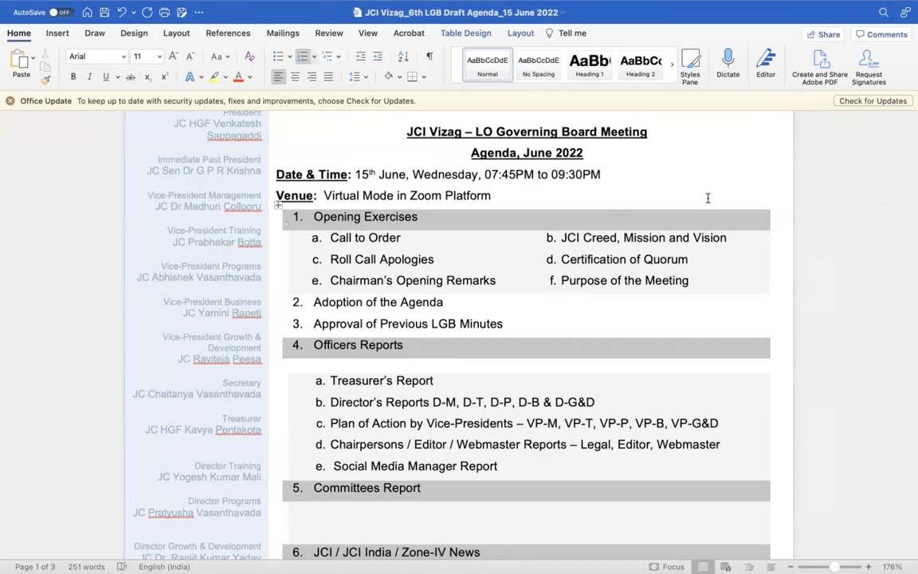Apply the No Spacing style

[539, 65]
